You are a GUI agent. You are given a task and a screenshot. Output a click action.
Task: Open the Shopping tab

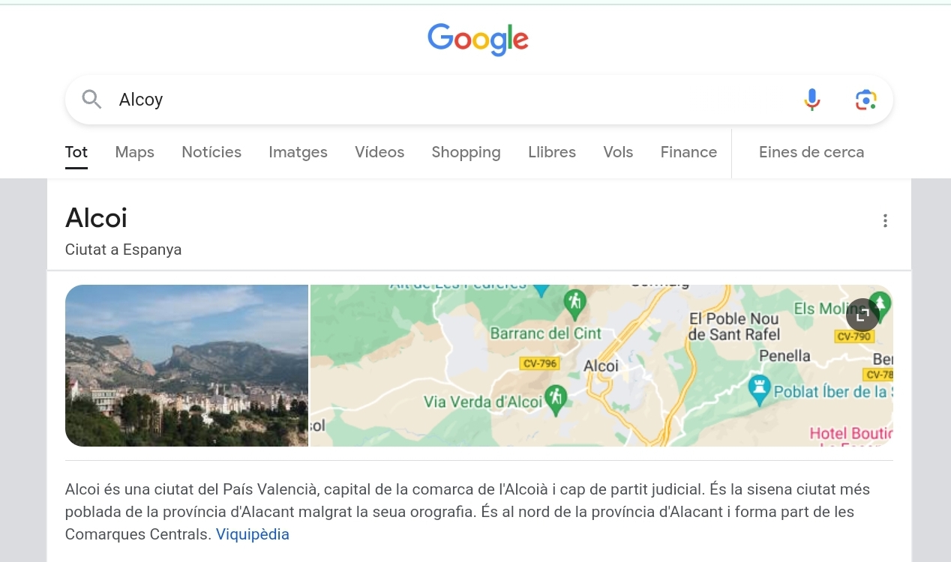click(466, 152)
